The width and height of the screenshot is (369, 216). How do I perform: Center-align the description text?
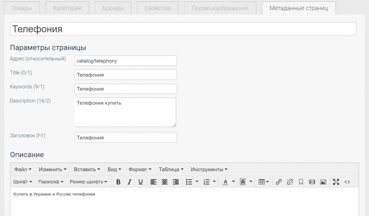[x=165, y=182]
